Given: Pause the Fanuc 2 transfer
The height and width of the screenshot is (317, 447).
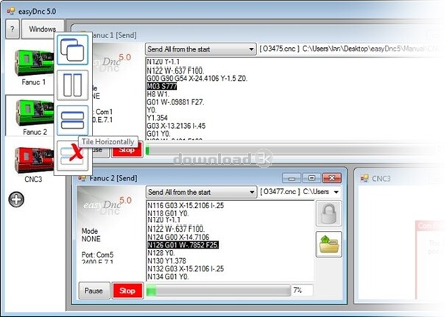Looking at the screenshot, I should (x=94, y=291).
